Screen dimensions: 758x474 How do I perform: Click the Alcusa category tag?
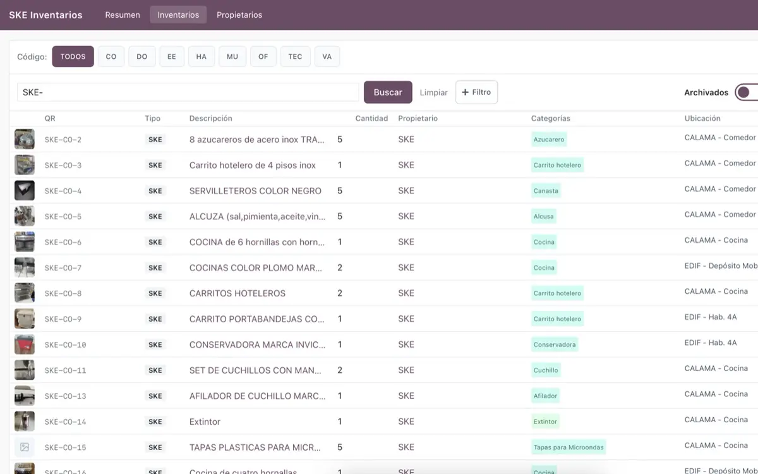point(543,216)
